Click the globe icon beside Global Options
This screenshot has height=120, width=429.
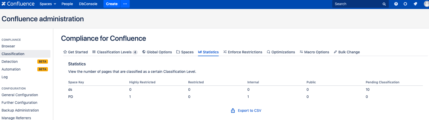coord(144,52)
